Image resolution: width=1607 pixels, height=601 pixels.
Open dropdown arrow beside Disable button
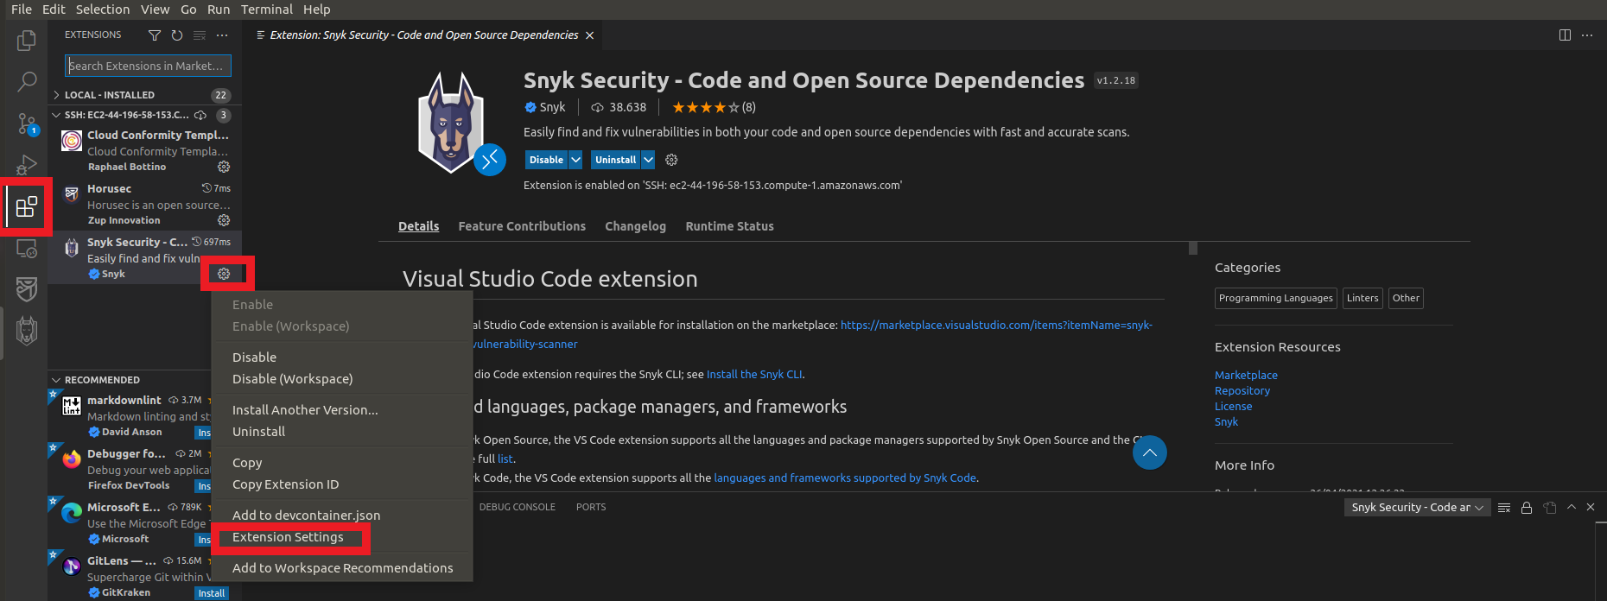[x=575, y=160]
